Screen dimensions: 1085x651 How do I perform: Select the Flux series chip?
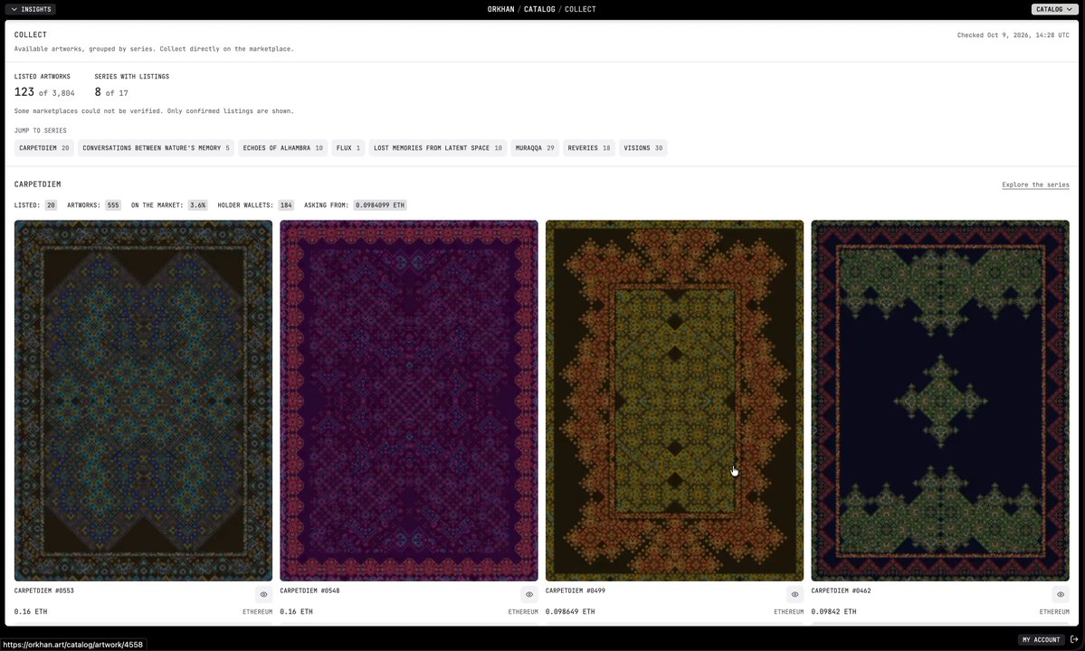[348, 148]
